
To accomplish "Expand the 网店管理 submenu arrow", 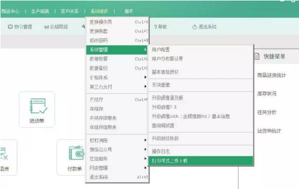I will point(145,168).
